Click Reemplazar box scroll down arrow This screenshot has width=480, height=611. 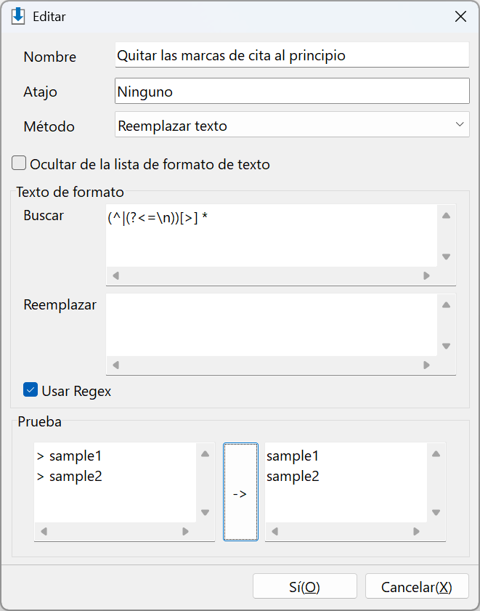coord(446,346)
